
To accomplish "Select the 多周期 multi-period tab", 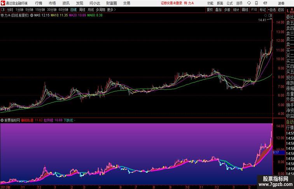I will (x=100, y=10).
